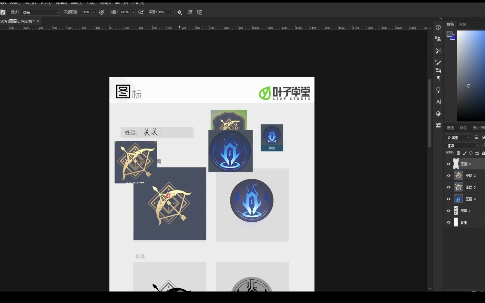485x303 pixels.
Task: Toggle pressure for opacity icon
Action: (102, 12)
